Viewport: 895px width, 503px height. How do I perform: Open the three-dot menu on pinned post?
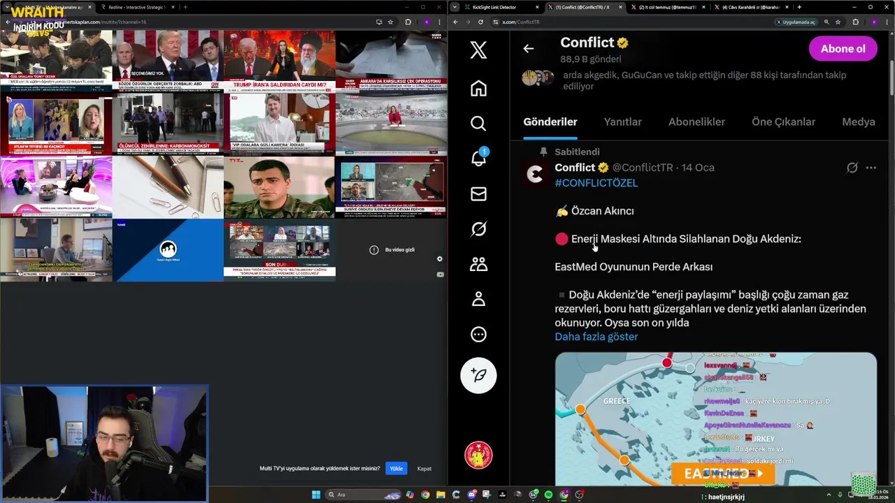coord(871,168)
